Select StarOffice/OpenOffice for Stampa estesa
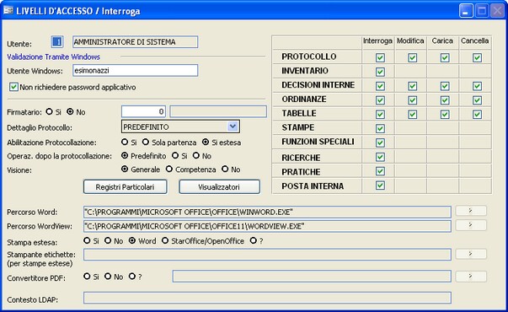The width and height of the screenshot is (508, 312). pos(165,240)
